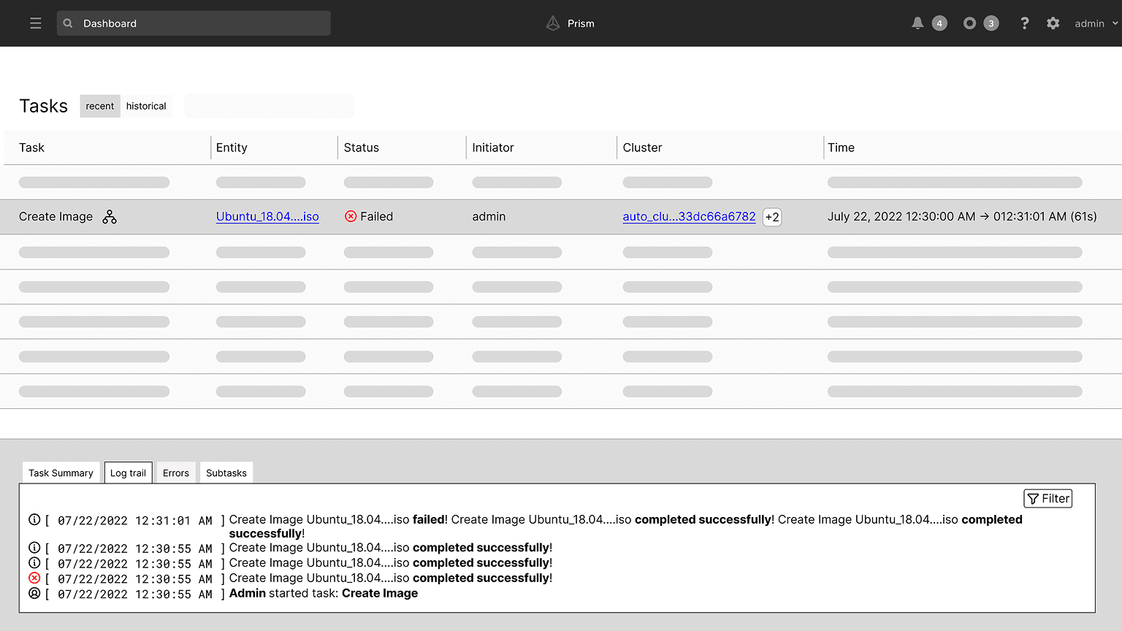Open the Ubuntu_18.04....iso entity link
The width and height of the screenshot is (1122, 631).
click(x=267, y=217)
